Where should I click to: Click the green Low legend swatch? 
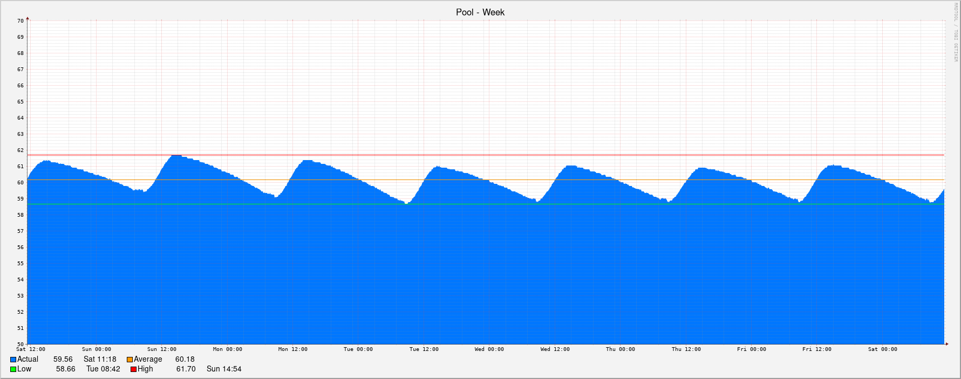coord(13,369)
